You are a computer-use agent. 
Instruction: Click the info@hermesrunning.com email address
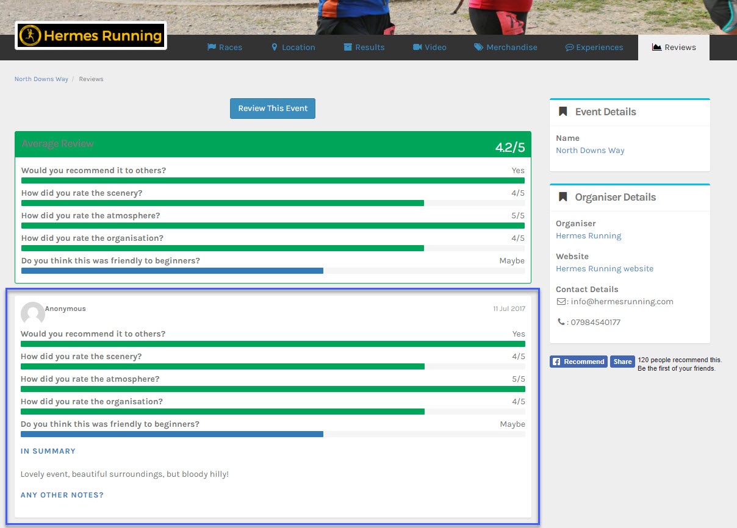[622, 302]
